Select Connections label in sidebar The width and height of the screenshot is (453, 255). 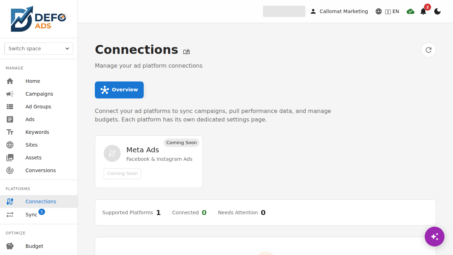coord(41,202)
